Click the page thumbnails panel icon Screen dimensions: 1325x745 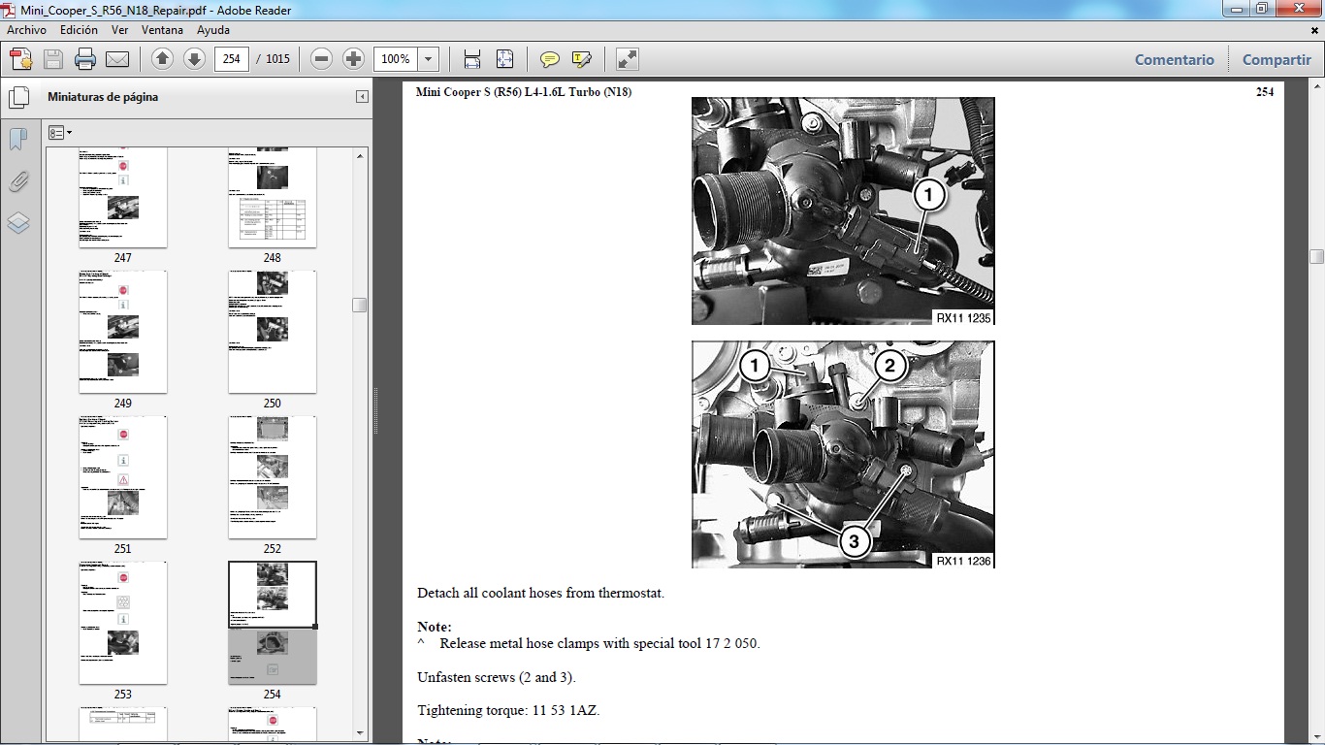pyautogui.click(x=18, y=98)
